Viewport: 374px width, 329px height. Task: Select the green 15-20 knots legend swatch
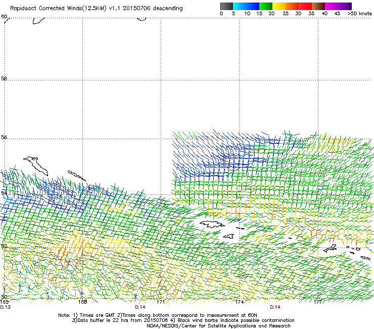[x=266, y=6]
